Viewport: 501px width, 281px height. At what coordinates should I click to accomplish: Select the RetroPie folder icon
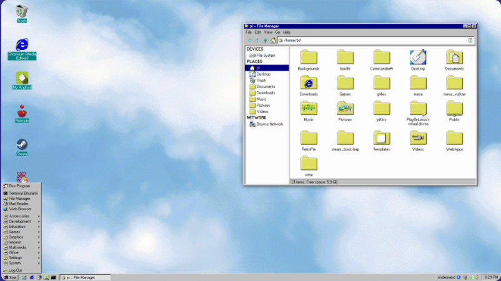pyautogui.click(x=309, y=138)
